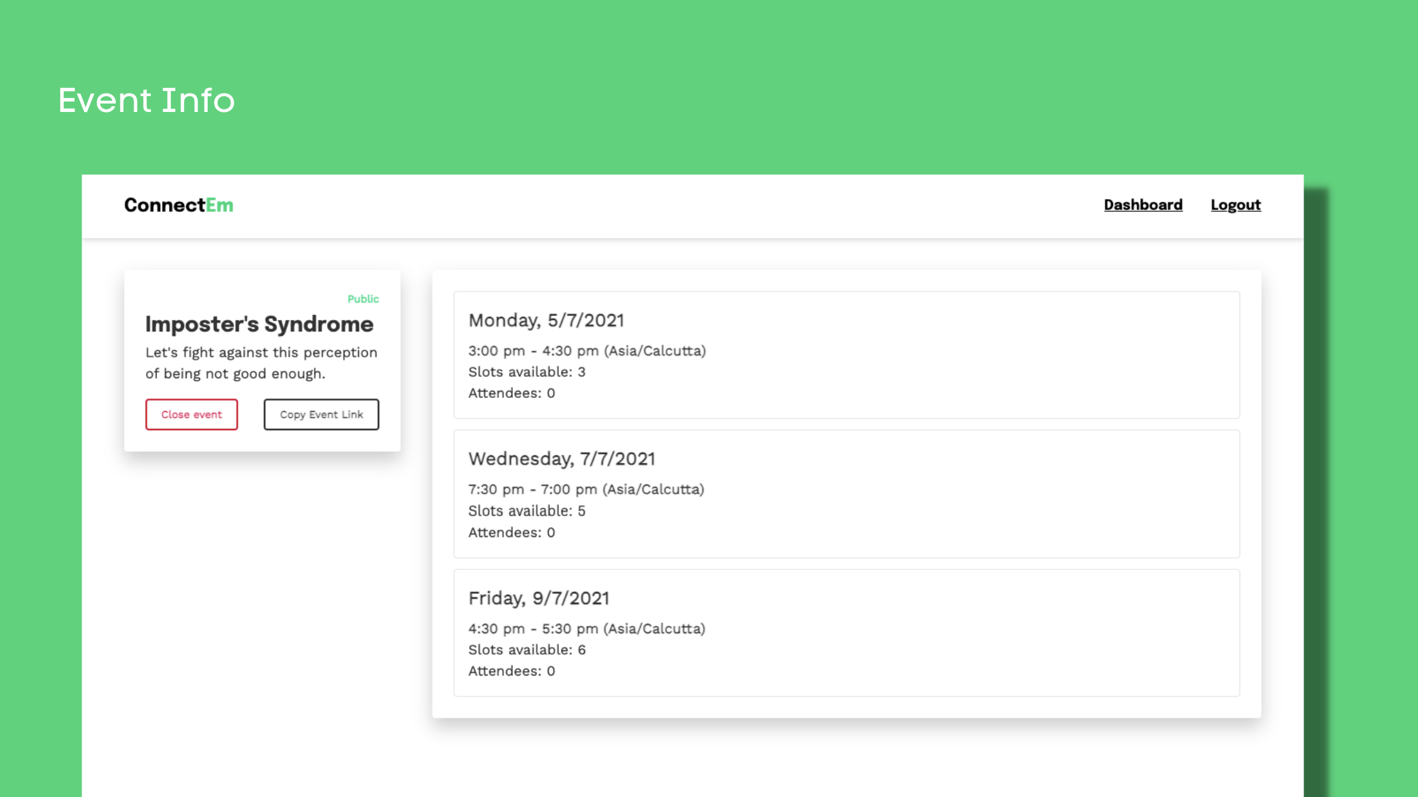Click the event description text
The image size is (1418, 797).
[261, 363]
